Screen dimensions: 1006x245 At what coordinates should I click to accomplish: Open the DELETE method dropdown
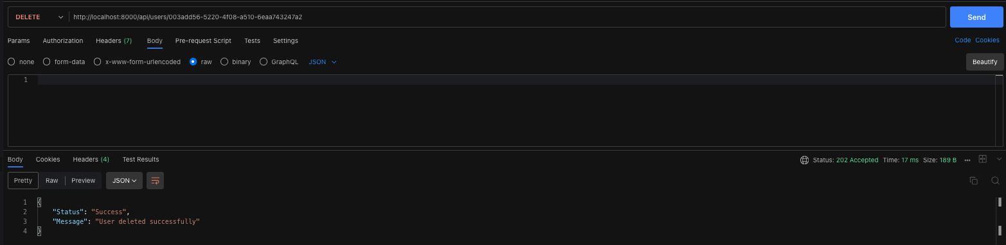click(39, 17)
